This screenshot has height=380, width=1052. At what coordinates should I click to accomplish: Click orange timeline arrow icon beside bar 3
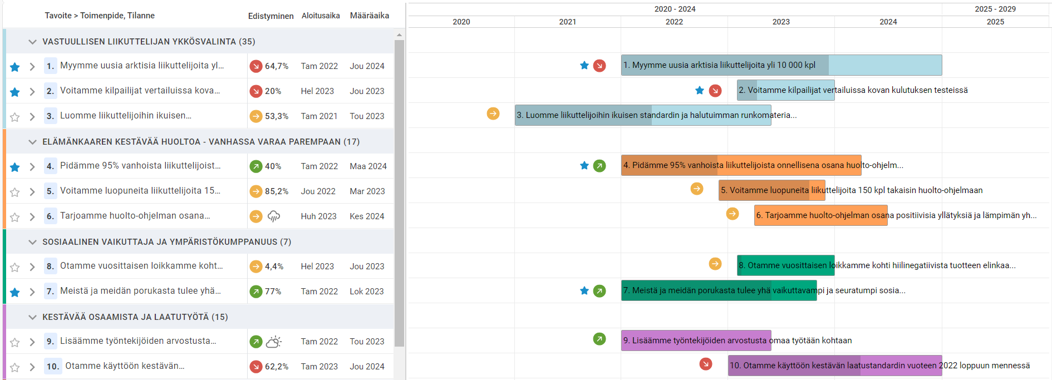click(493, 113)
